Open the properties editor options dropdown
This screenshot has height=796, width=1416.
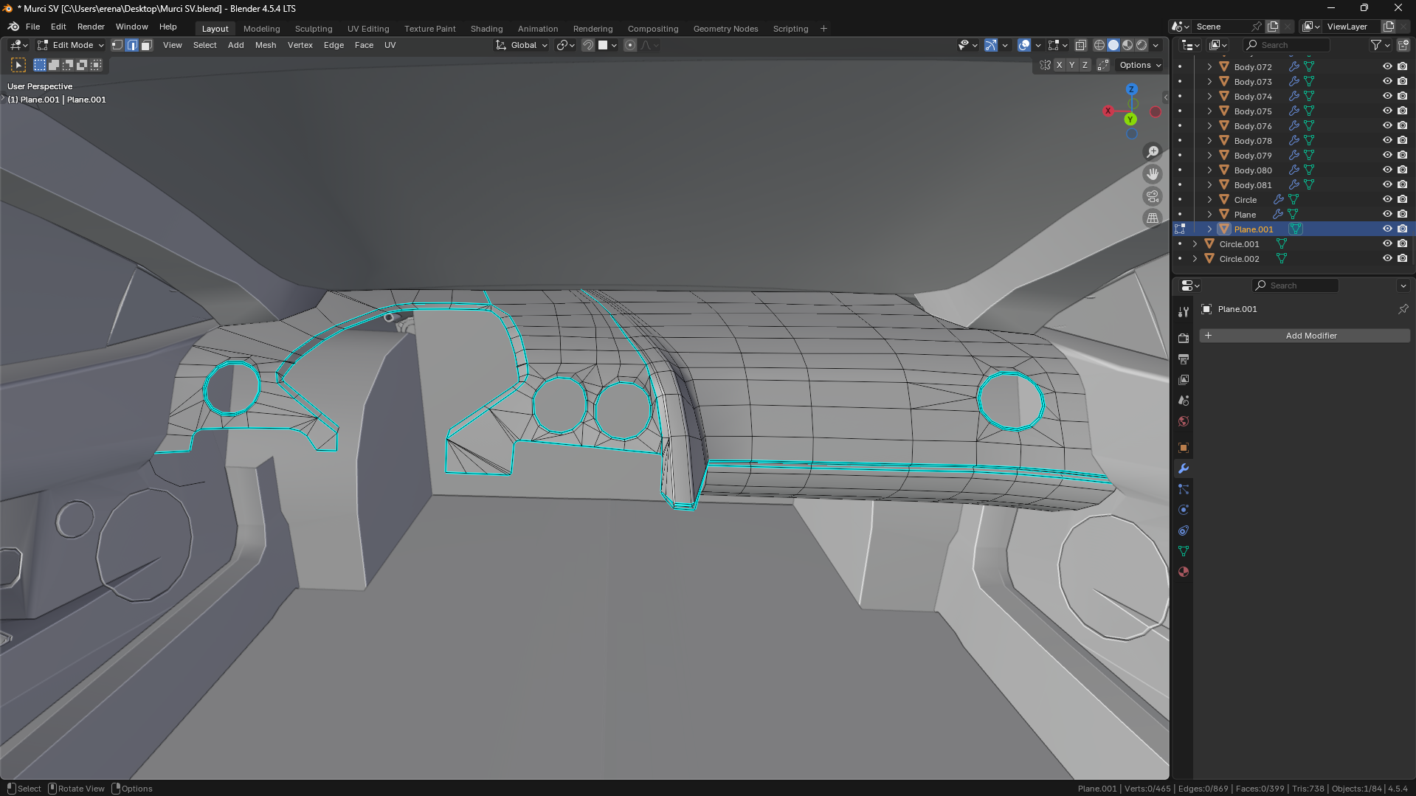coord(1403,285)
